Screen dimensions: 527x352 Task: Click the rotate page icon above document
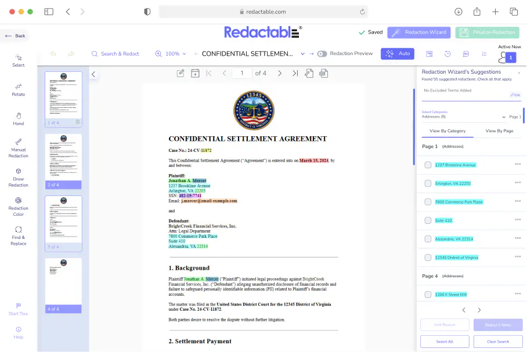(x=309, y=73)
